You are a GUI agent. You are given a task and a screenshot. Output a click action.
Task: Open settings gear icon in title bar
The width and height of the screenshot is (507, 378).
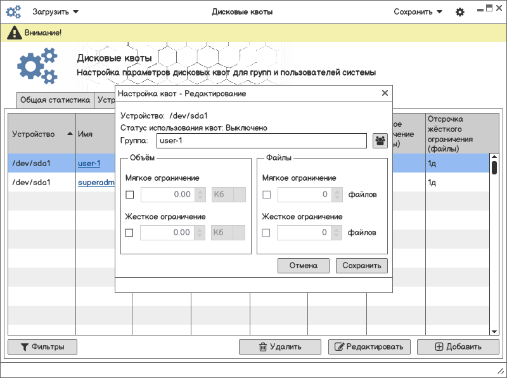click(x=460, y=12)
